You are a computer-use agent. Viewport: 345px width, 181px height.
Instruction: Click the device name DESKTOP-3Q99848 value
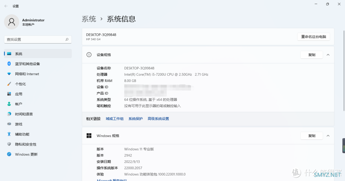[139, 68]
